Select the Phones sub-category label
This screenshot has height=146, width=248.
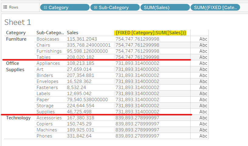(44, 136)
